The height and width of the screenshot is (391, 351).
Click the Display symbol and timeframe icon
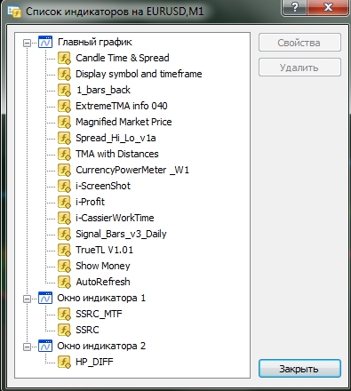[64, 74]
